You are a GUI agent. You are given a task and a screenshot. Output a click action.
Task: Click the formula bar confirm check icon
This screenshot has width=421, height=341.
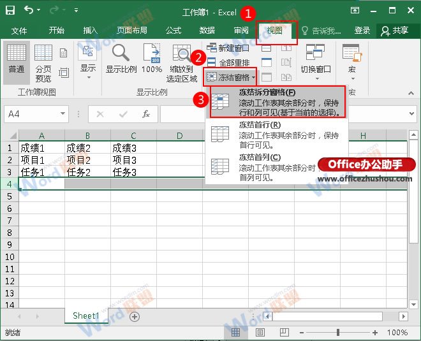coord(123,114)
